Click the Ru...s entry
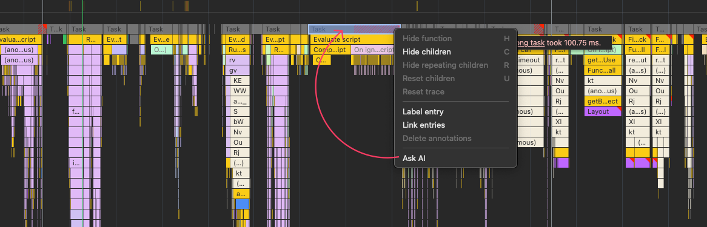The width and height of the screenshot is (707, 227). tap(236, 50)
